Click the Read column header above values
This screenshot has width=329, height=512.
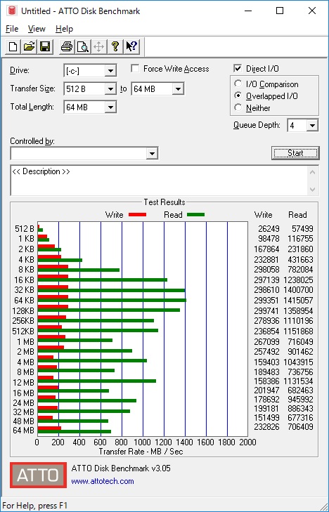tap(297, 215)
